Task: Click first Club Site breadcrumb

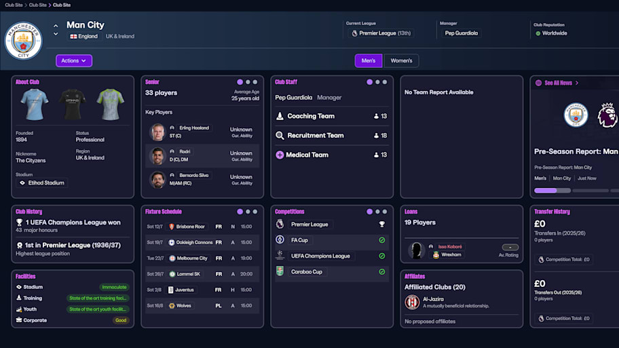Action: (14, 5)
